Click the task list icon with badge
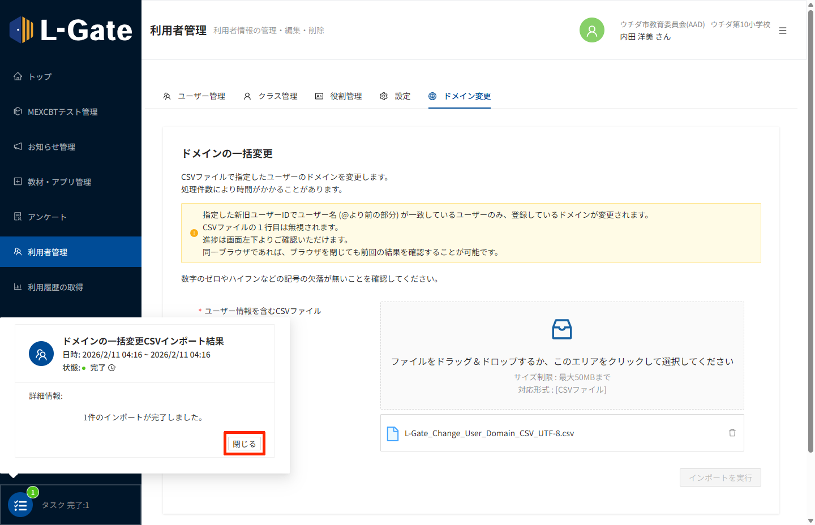 coord(20,505)
